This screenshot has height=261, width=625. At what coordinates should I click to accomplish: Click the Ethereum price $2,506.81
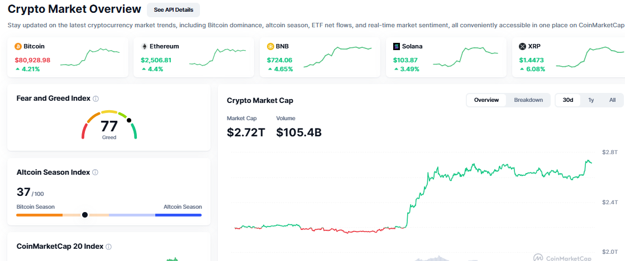tap(156, 61)
